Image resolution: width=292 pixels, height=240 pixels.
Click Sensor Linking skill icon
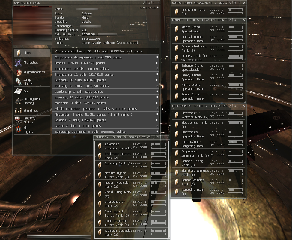tap(176, 163)
